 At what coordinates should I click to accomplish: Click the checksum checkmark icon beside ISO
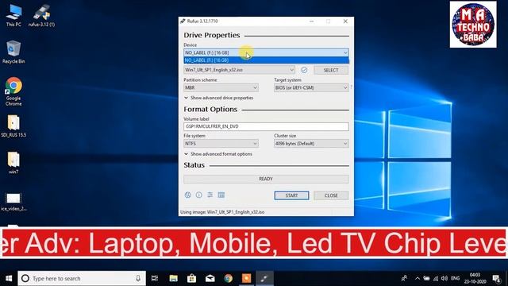pyautogui.click(x=304, y=70)
